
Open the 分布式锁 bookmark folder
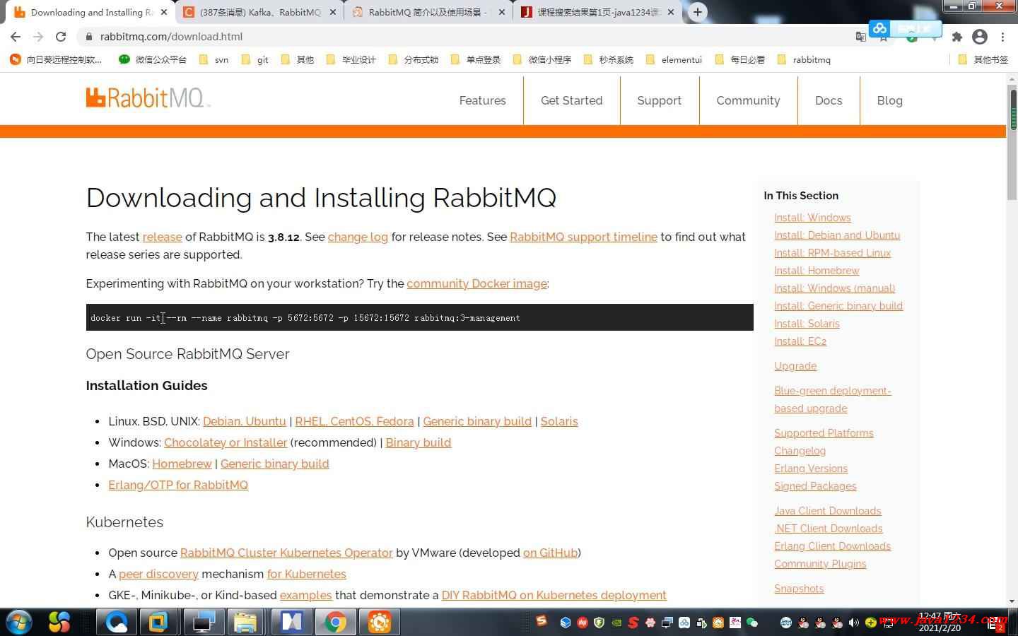coord(413,60)
